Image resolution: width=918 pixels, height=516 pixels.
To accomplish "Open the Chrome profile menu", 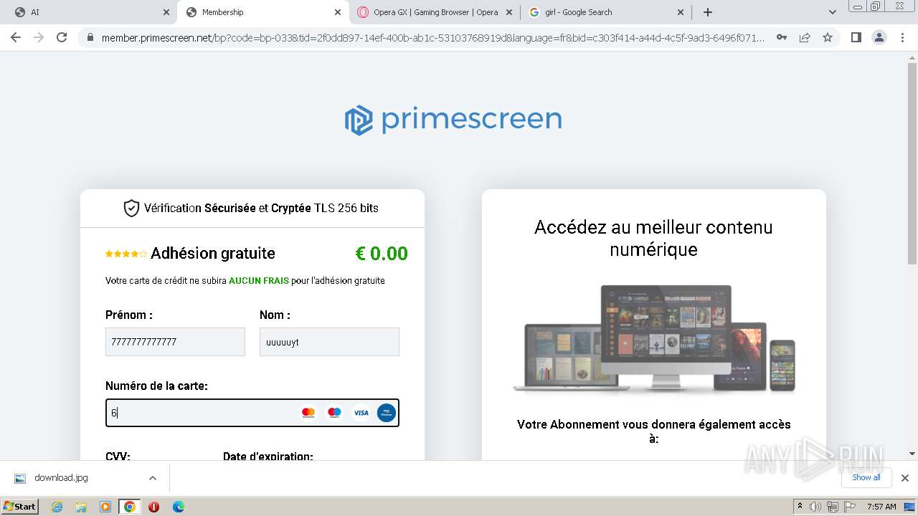I will pos(879,37).
